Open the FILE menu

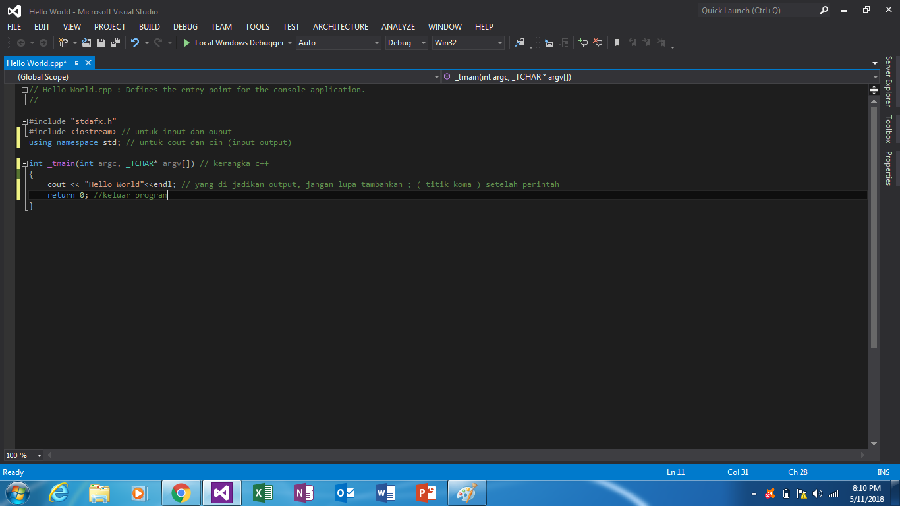point(14,27)
